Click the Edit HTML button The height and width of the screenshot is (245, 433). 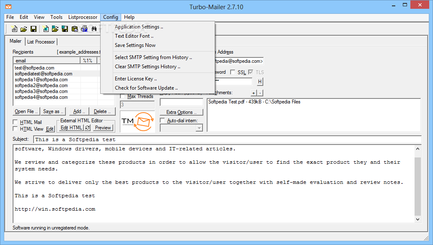pyautogui.click(x=72, y=128)
